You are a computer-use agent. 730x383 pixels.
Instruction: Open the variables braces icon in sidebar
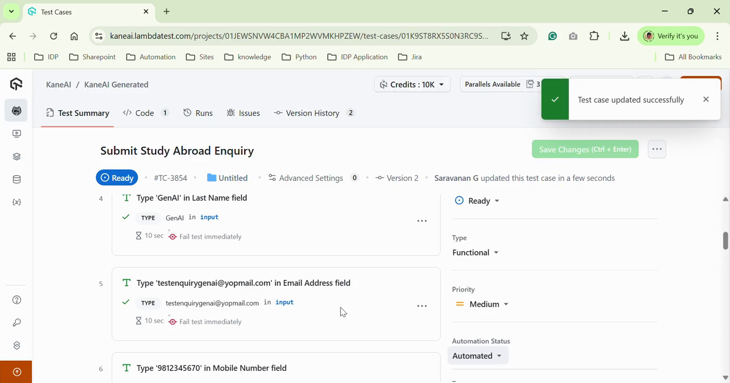pos(16,203)
